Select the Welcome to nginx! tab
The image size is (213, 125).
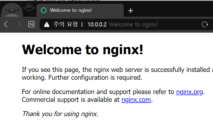(x=80, y=10)
